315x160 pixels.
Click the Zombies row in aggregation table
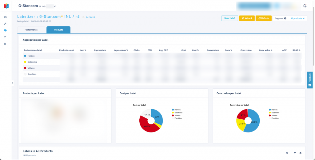(162, 74)
